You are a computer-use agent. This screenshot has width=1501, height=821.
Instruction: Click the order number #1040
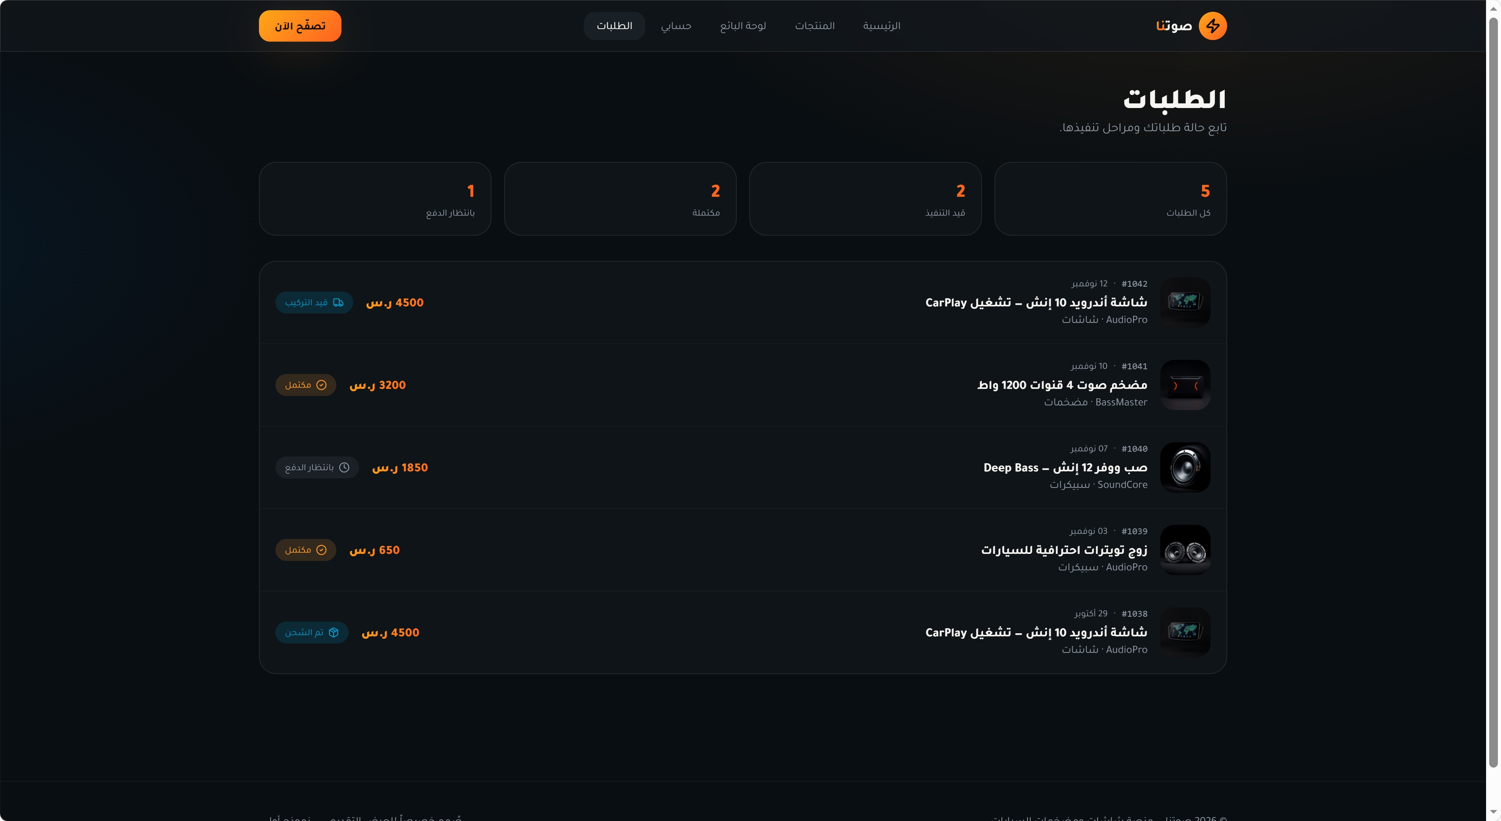click(1134, 449)
